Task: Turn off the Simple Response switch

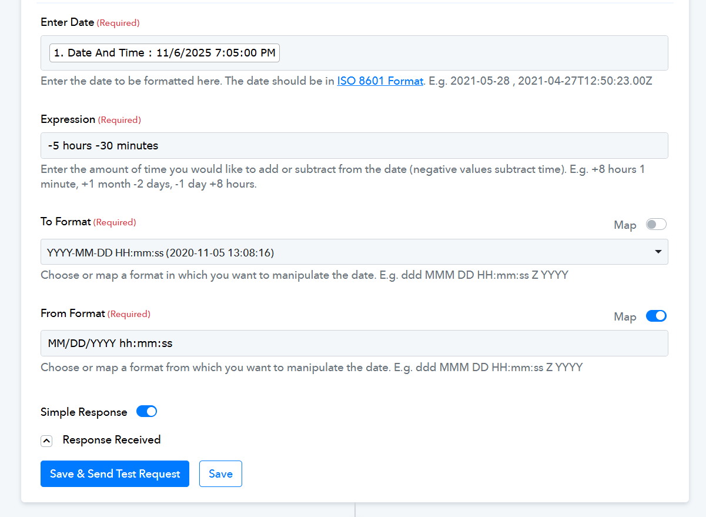Action: (146, 412)
